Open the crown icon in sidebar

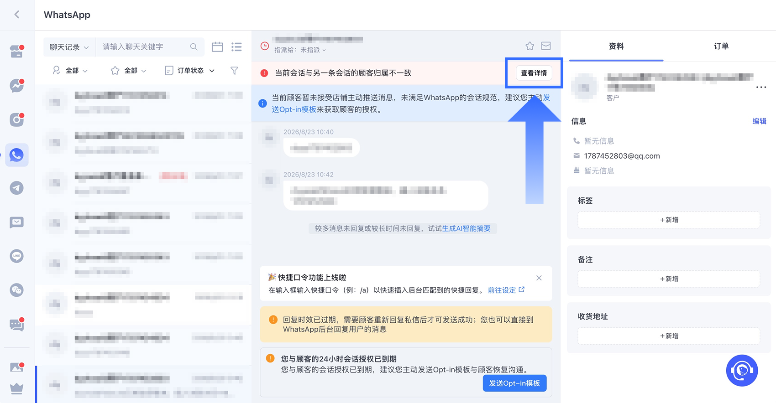pos(17,388)
